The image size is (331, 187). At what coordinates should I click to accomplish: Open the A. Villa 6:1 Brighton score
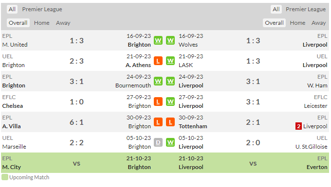pyautogui.click(x=76, y=122)
